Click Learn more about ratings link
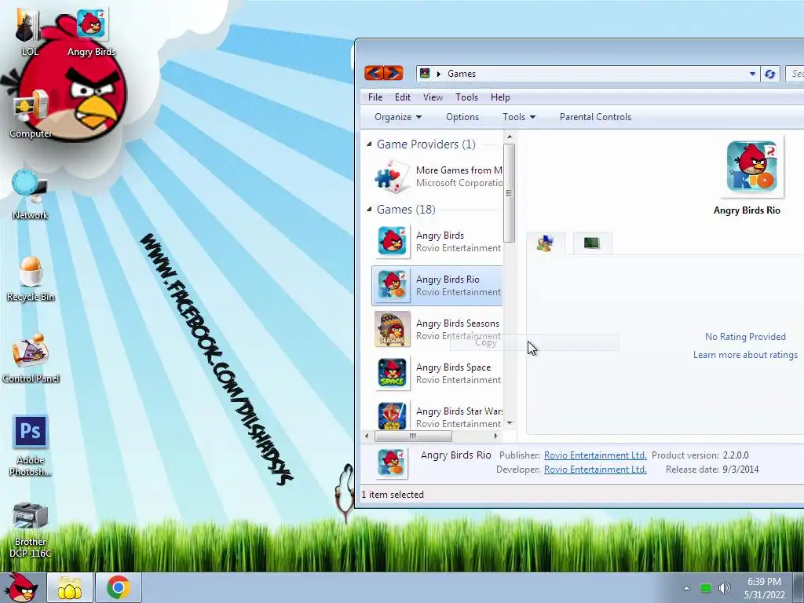The image size is (804, 603). tap(745, 355)
